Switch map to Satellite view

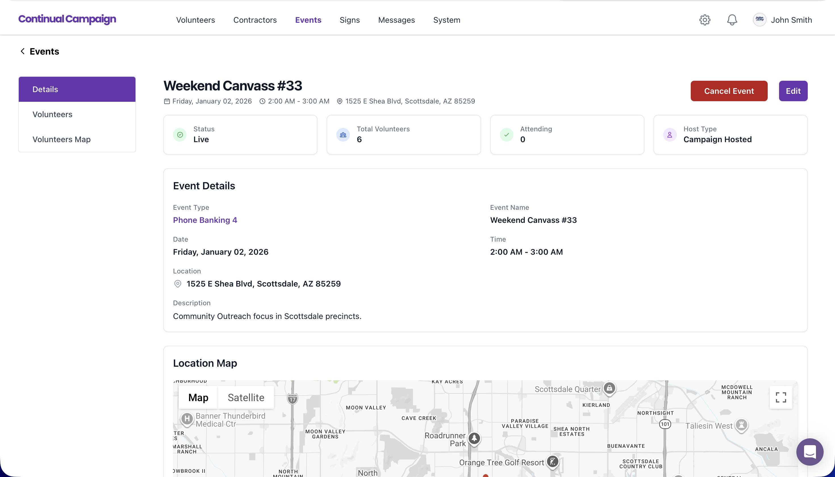click(x=246, y=397)
